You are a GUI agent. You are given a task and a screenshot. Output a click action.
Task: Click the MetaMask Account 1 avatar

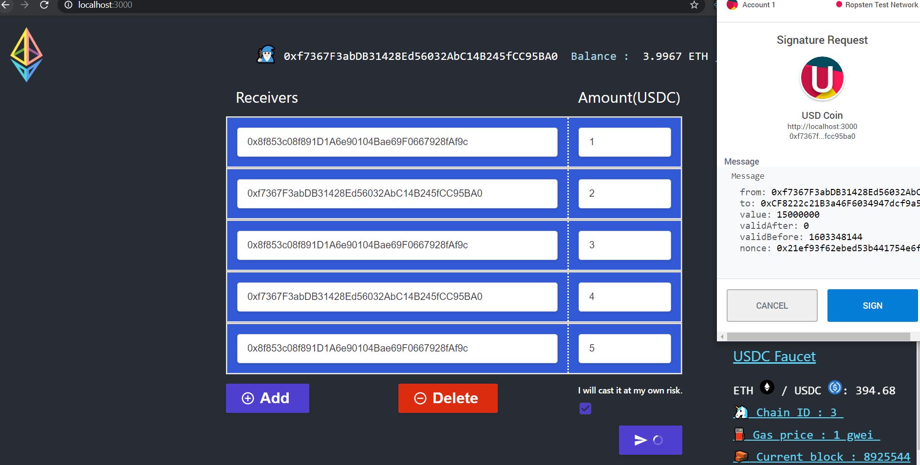pyautogui.click(x=732, y=5)
